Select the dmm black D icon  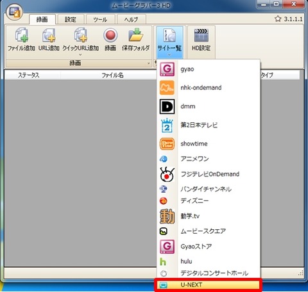point(167,106)
